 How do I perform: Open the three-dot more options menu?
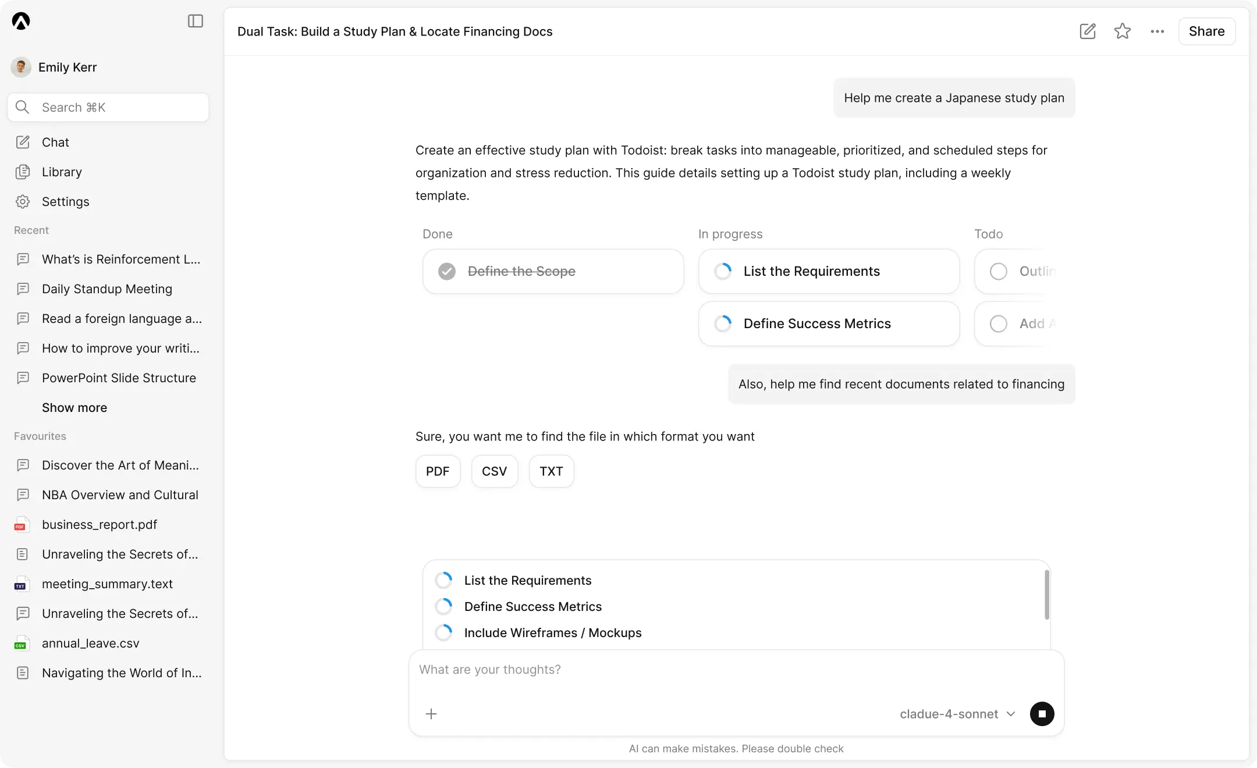1157,31
